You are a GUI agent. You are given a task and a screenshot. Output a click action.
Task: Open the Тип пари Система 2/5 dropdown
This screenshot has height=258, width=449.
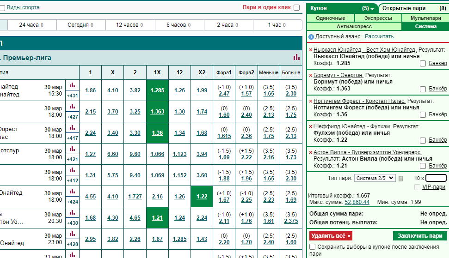[375, 178]
